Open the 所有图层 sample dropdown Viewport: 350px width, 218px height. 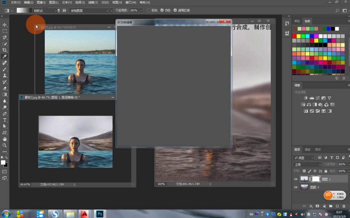point(89,11)
